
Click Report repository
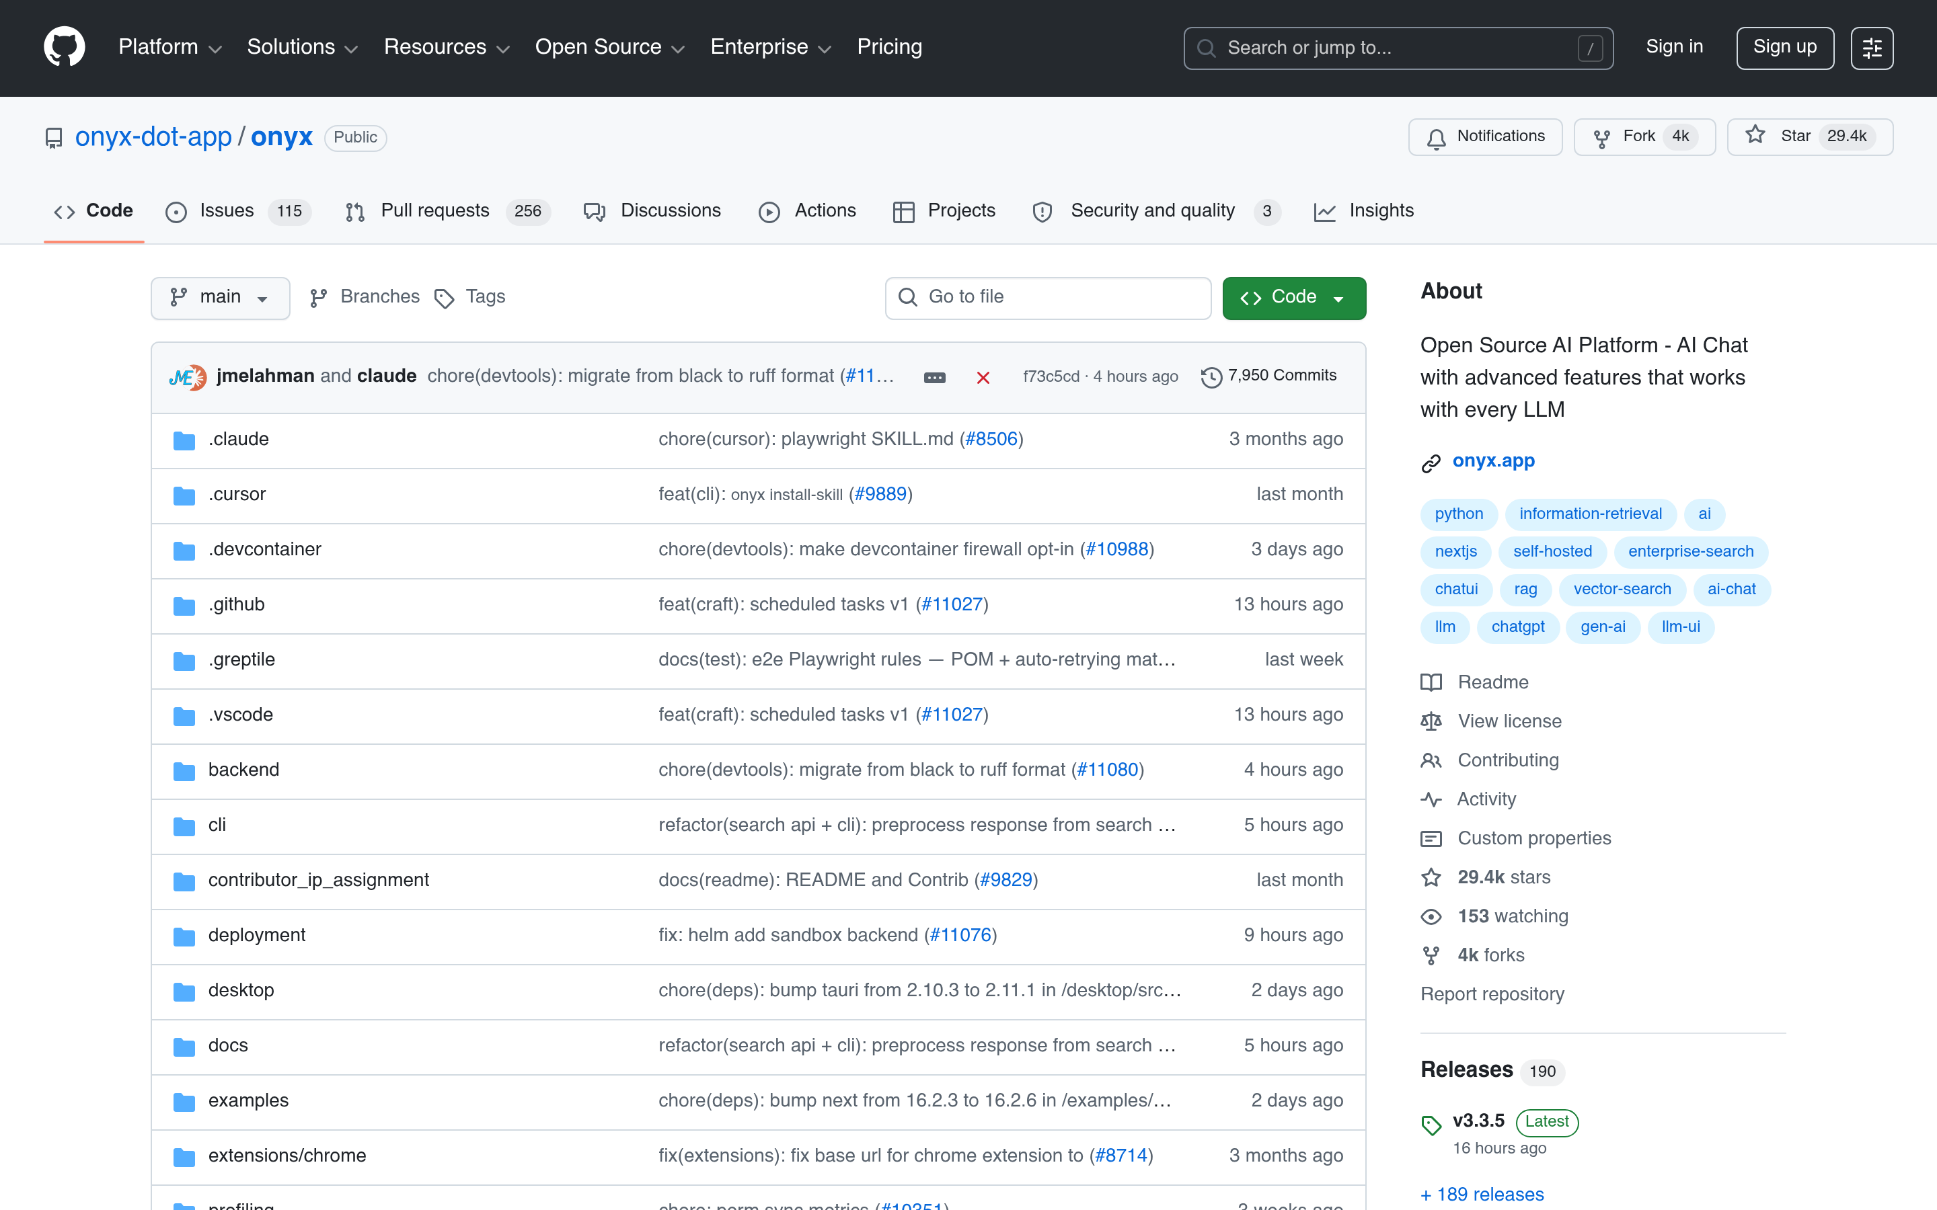1492,994
